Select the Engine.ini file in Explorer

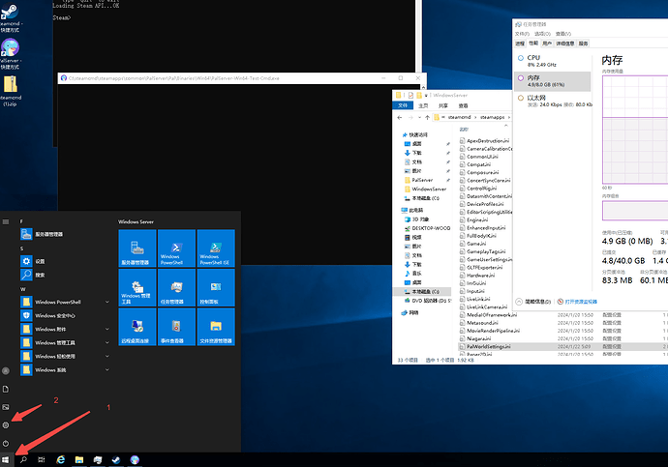477,219
